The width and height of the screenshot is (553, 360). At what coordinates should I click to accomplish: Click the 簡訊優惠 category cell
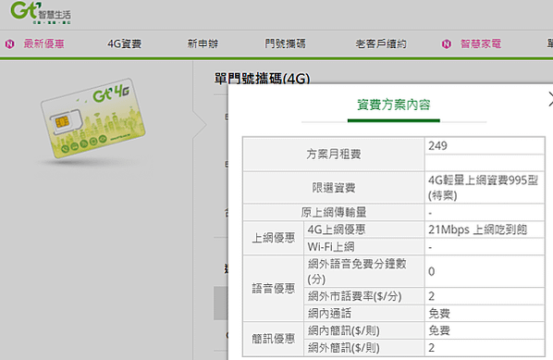tap(274, 339)
